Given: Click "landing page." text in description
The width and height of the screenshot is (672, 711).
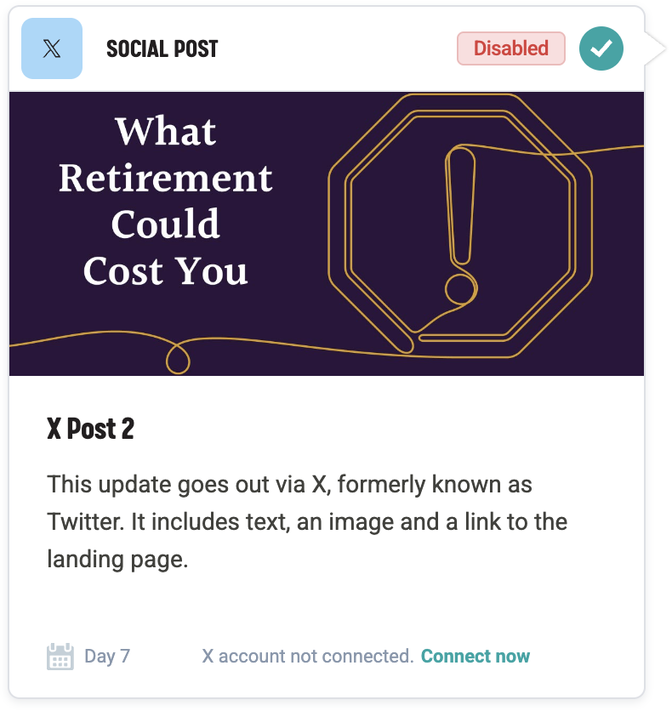Looking at the screenshot, I should pos(117,560).
